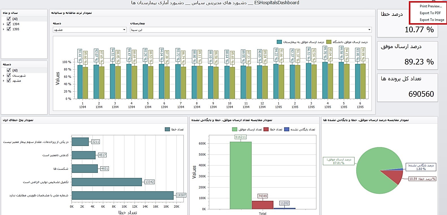
Task: Select Export To PDF menu item
Action: point(430,13)
